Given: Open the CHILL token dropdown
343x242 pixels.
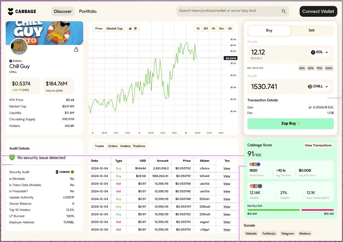Looking at the screenshot, I should [x=318, y=86].
